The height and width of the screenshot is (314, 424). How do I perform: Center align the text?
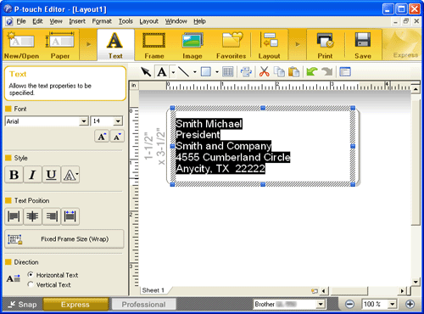click(32, 216)
